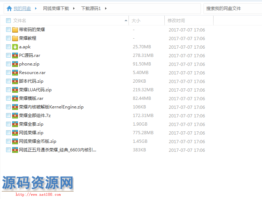Check the box for 荣耀内核破解版KernelEngine.zip
The height and width of the screenshot is (199, 262).
point(8,107)
